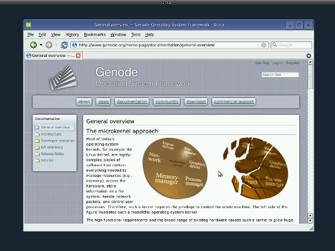Click the Genode title heading
Screen dimensions: 335x251
tap(117, 72)
